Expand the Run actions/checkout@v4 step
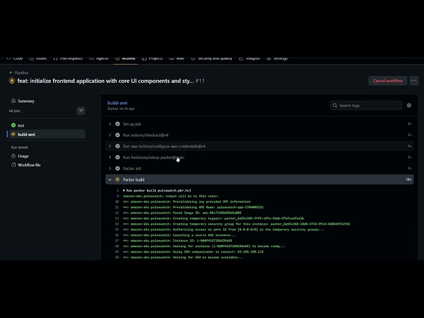Image resolution: width=424 pixels, height=318 pixels. tap(259, 135)
